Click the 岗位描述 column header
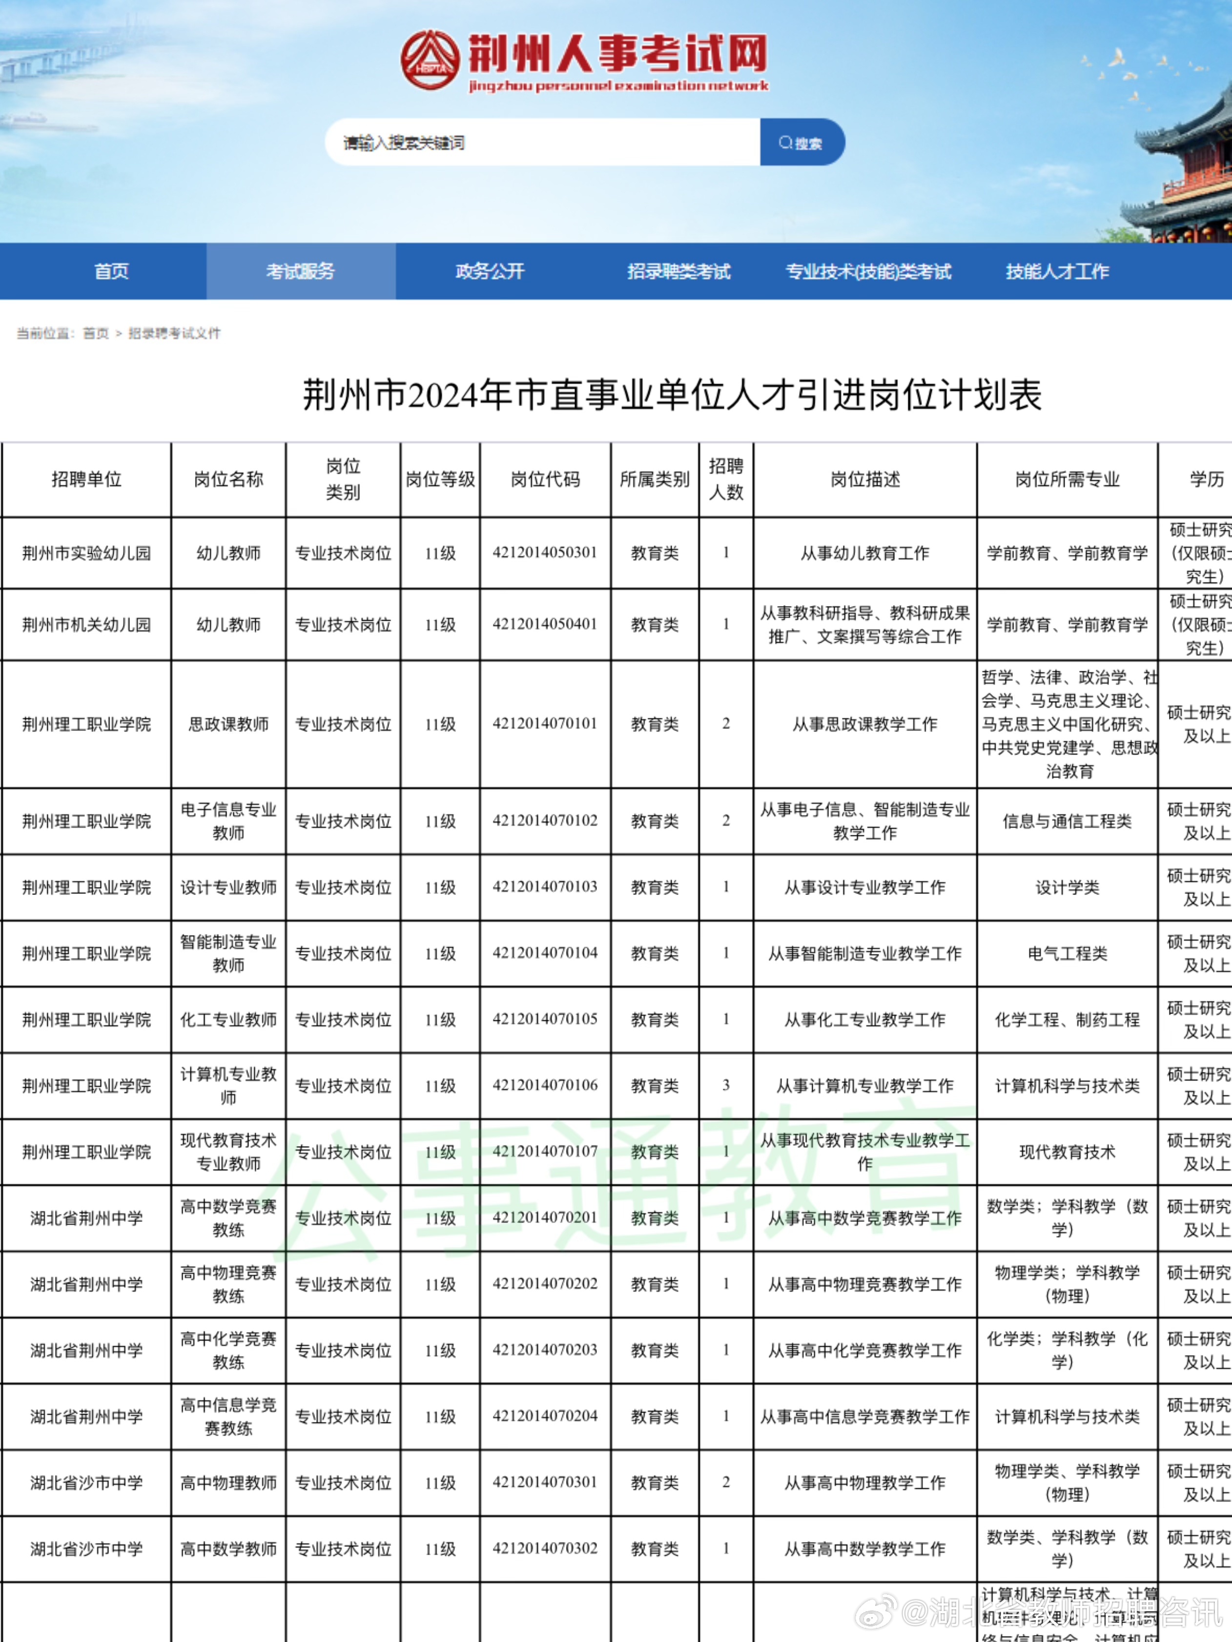 [865, 480]
